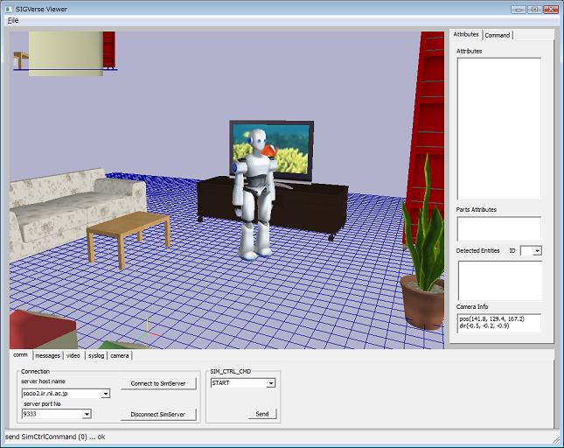Open the messages tab
The height and width of the screenshot is (448, 564).
pyautogui.click(x=47, y=356)
